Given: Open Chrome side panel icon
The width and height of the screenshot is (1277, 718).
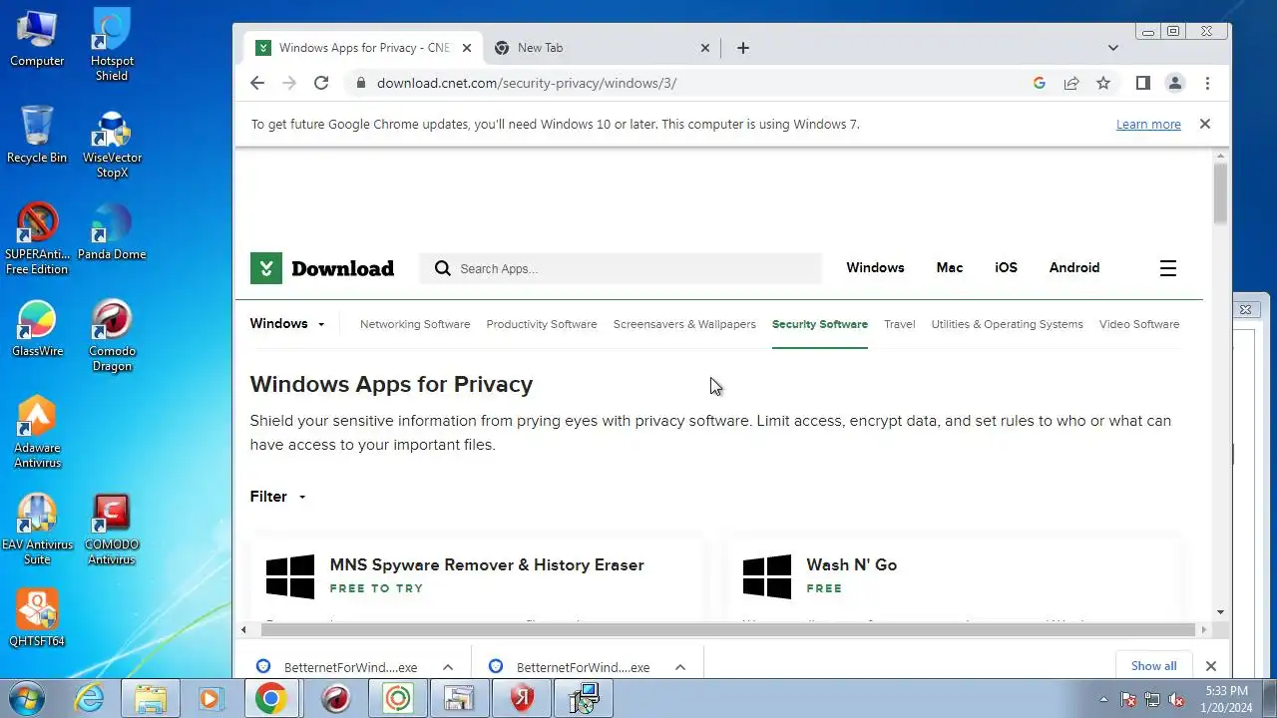Looking at the screenshot, I should click(x=1143, y=83).
